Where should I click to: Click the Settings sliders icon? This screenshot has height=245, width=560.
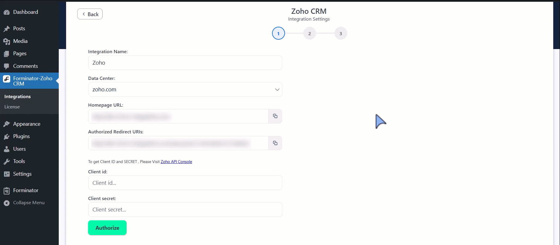click(x=6, y=174)
